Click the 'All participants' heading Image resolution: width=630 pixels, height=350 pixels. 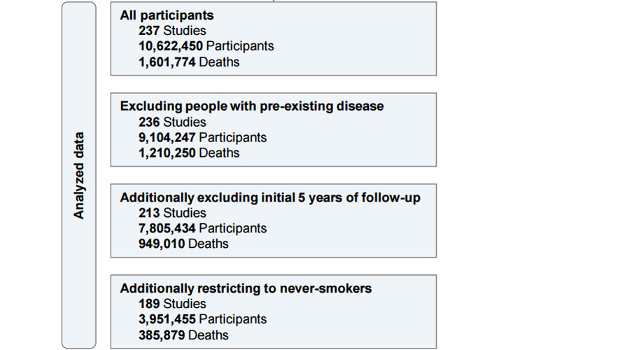click(x=167, y=15)
